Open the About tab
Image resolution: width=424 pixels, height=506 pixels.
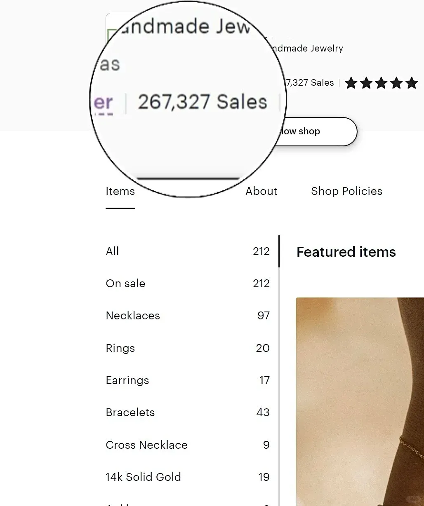pos(261,191)
